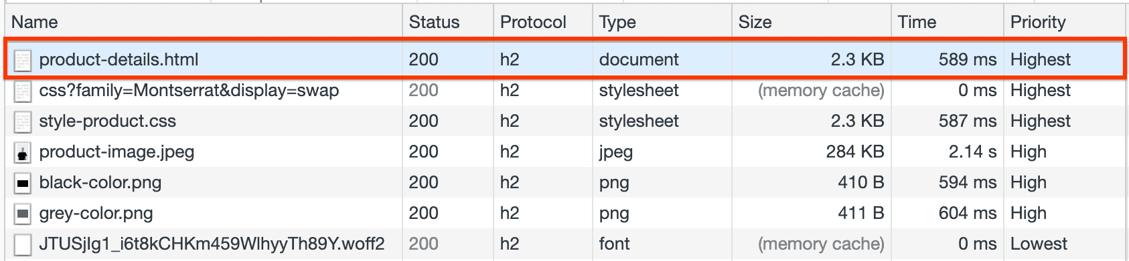Click memory cache size in Montserrat row
Image resolution: width=1129 pixels, height=261 pixels.
pyautogui.click(x=821, y=91)
